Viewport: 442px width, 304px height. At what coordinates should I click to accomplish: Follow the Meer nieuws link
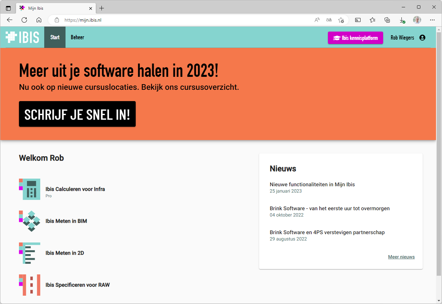(401, 257)
